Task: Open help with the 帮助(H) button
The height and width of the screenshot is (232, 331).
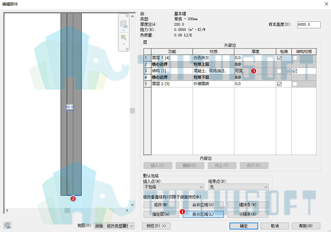Action: point(306,226)
